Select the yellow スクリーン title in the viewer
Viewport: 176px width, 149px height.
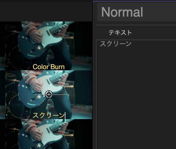click(48, 115)
